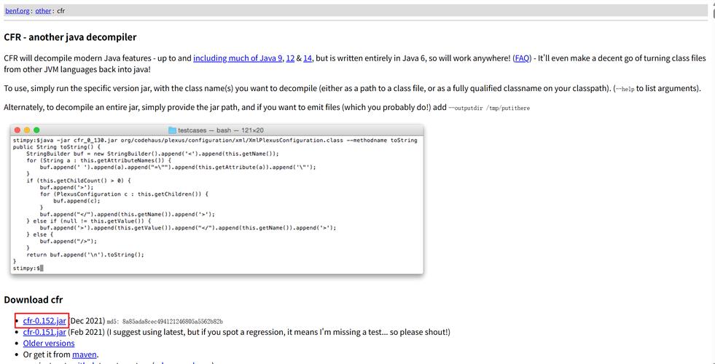715x364 pixels.
Task: Click the red close dot in terminal screenshot
Action: coord(17,130)
